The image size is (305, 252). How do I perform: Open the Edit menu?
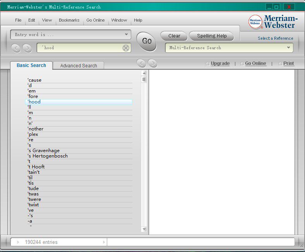point(31,20)
